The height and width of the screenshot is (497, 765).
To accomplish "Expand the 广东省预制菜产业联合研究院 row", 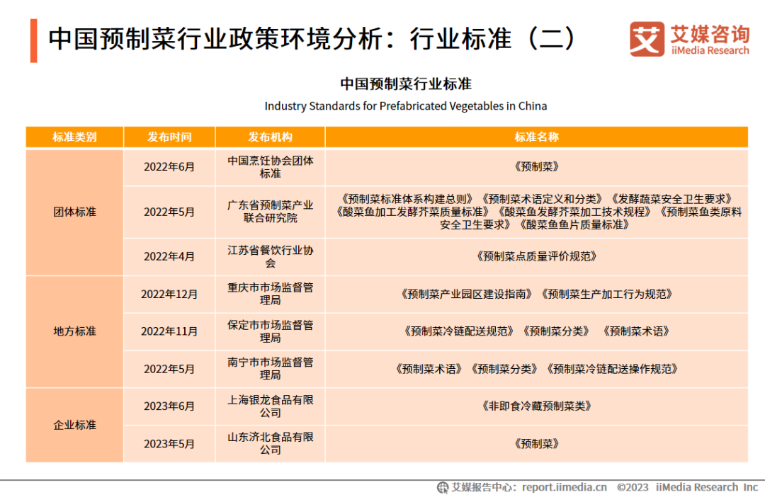I will tap(270, 211).
